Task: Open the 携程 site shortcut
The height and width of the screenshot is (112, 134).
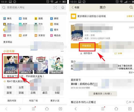Action: 54,19
